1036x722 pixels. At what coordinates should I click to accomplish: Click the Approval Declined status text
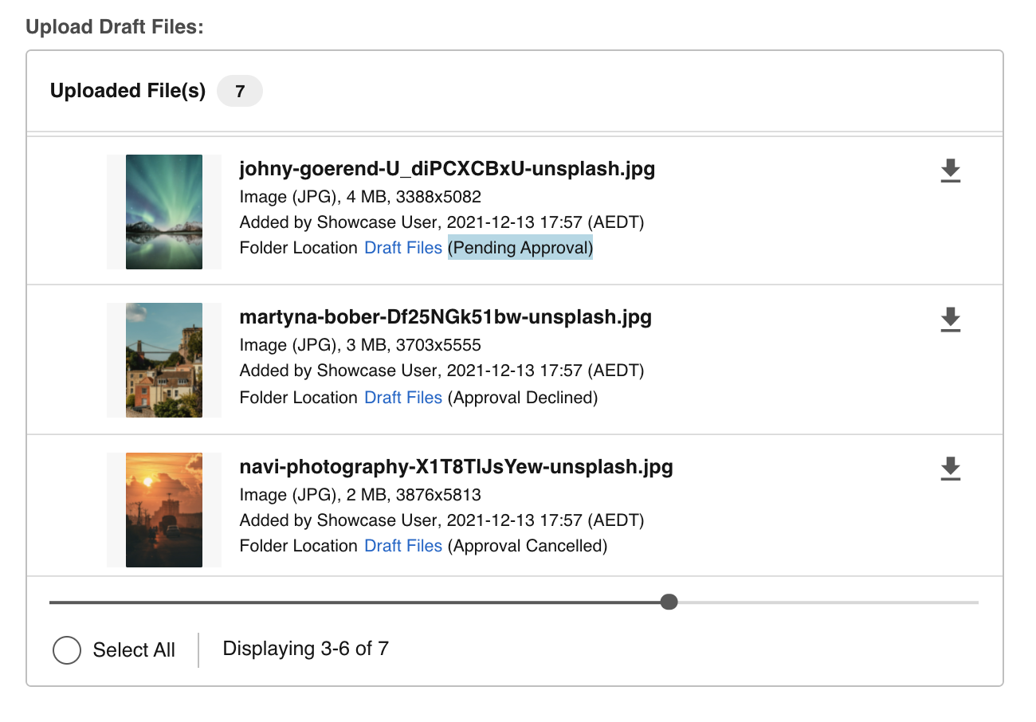[522, 397]
